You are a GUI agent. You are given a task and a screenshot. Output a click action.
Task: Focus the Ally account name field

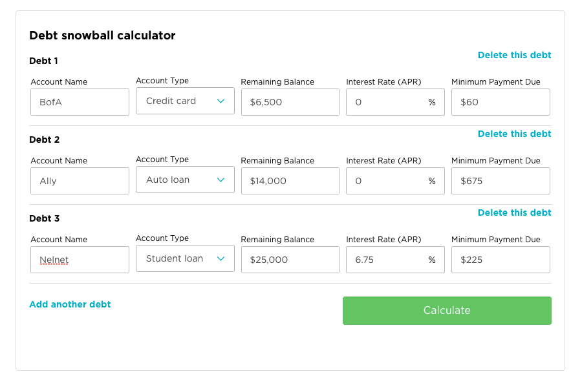point(80,181)
